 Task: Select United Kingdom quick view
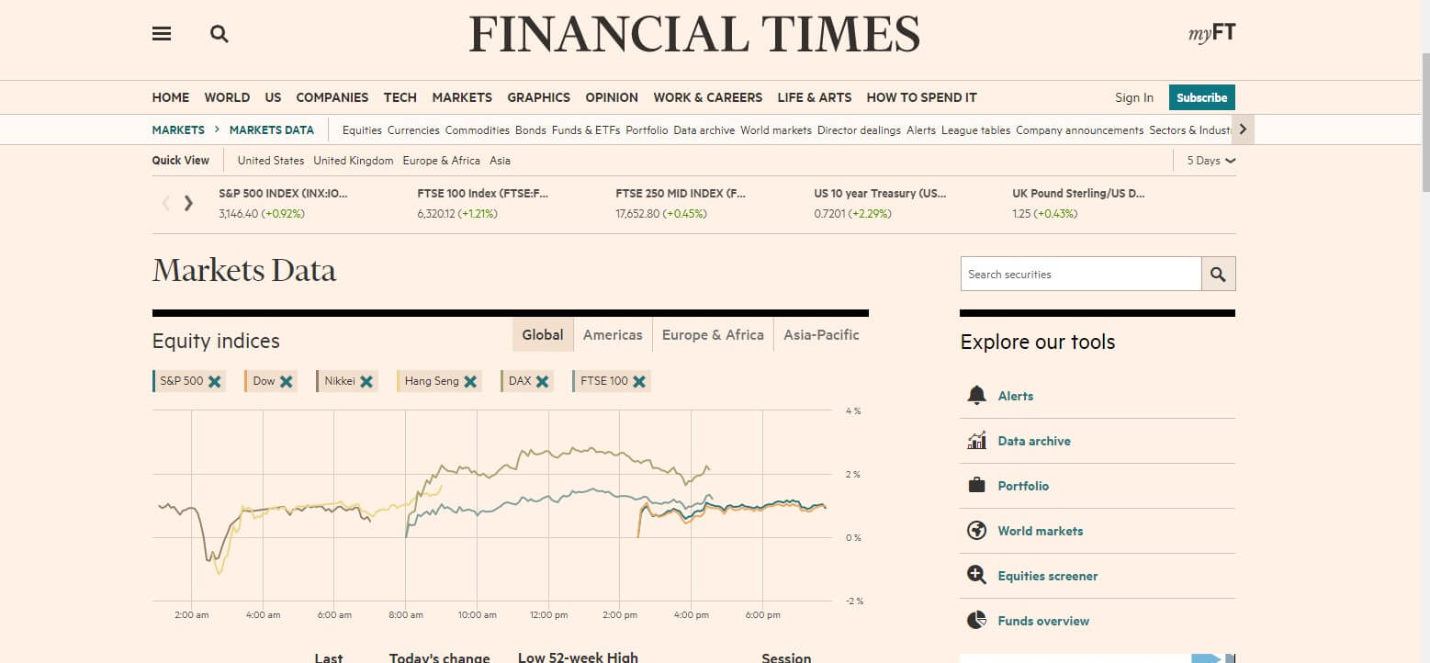354,161
